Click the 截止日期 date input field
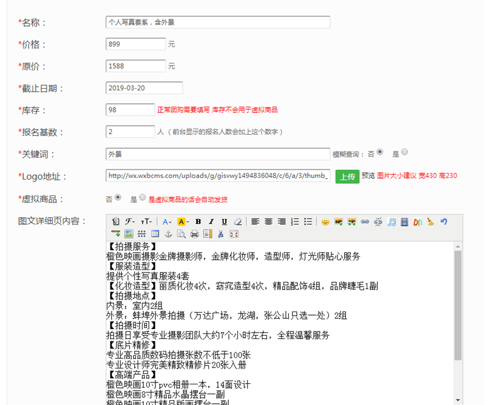This screenshot has height=405, width=485. 144,88
